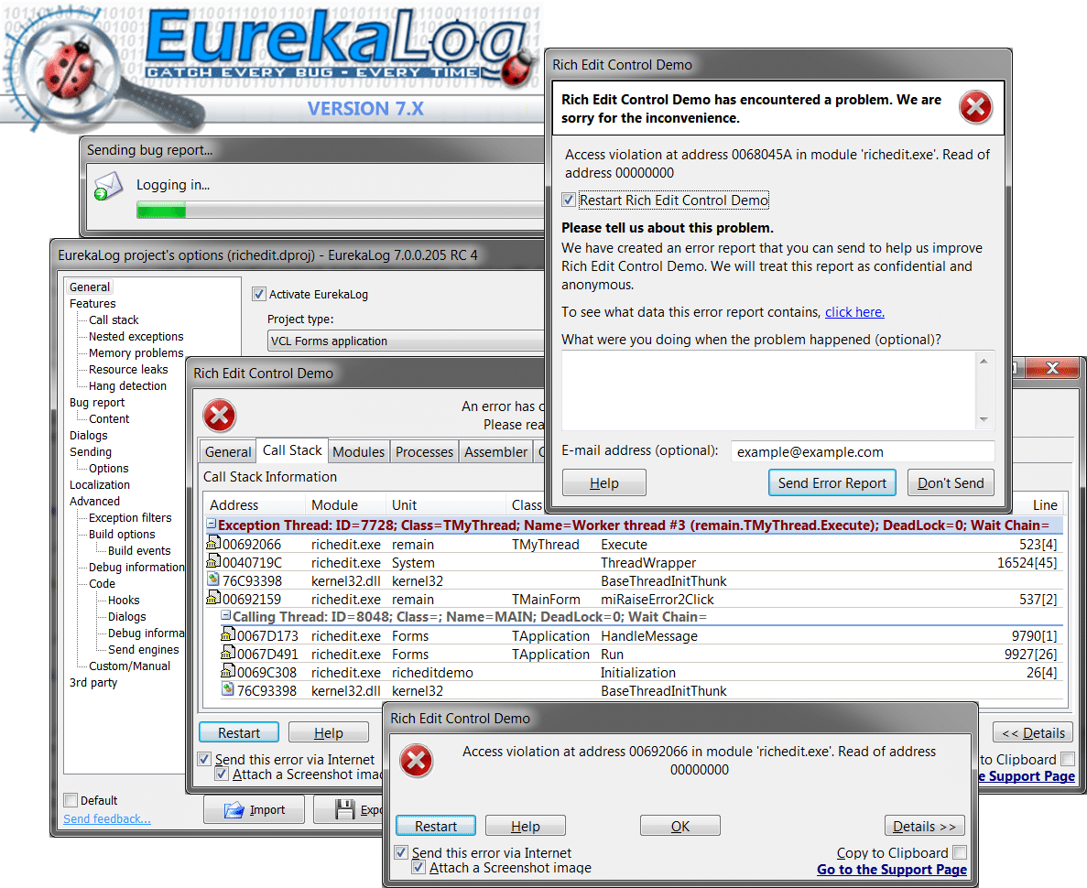Switch to the Assembler tab
This screenshot has width=1087, height=888.
point(495,451)
